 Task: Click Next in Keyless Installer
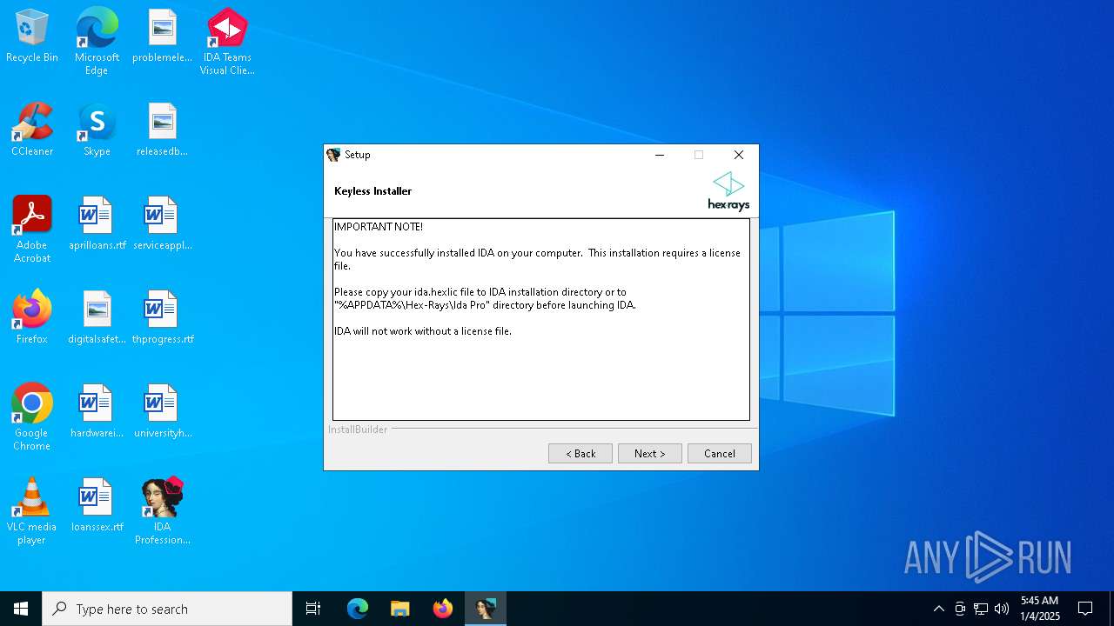click(x=650, y=453)
